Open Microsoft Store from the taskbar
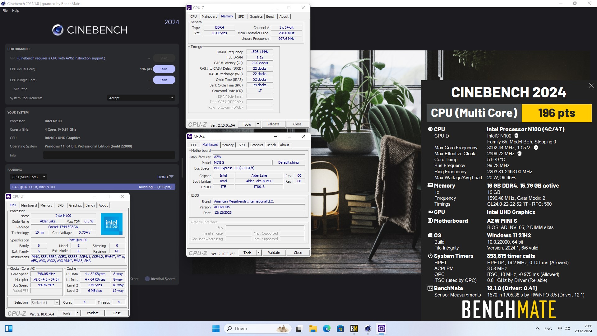The width and height of the screenshot is (597, 336). click(x=340, y=329)
